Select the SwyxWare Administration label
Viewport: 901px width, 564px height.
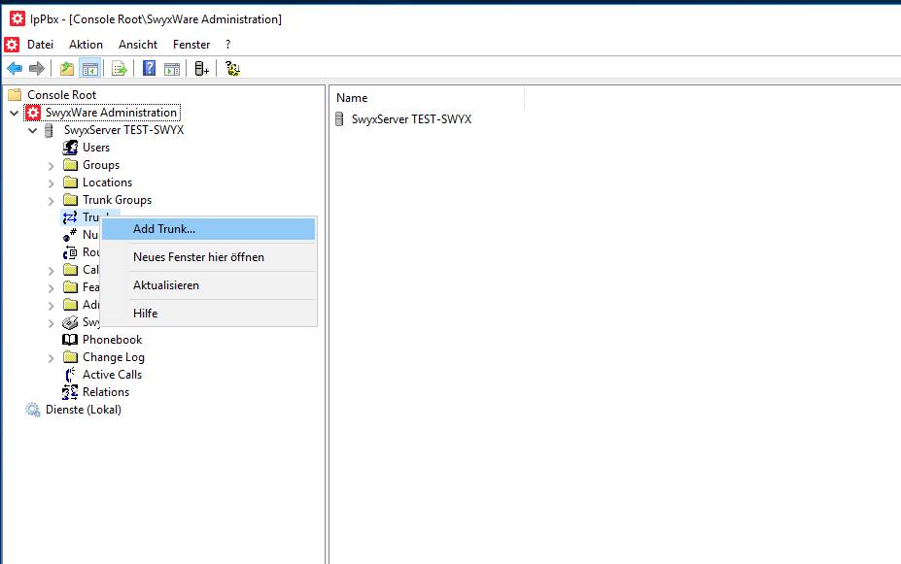click(x=111, y=113)
